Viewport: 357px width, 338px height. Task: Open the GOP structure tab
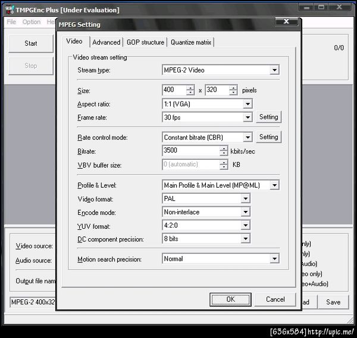[145, 42]
